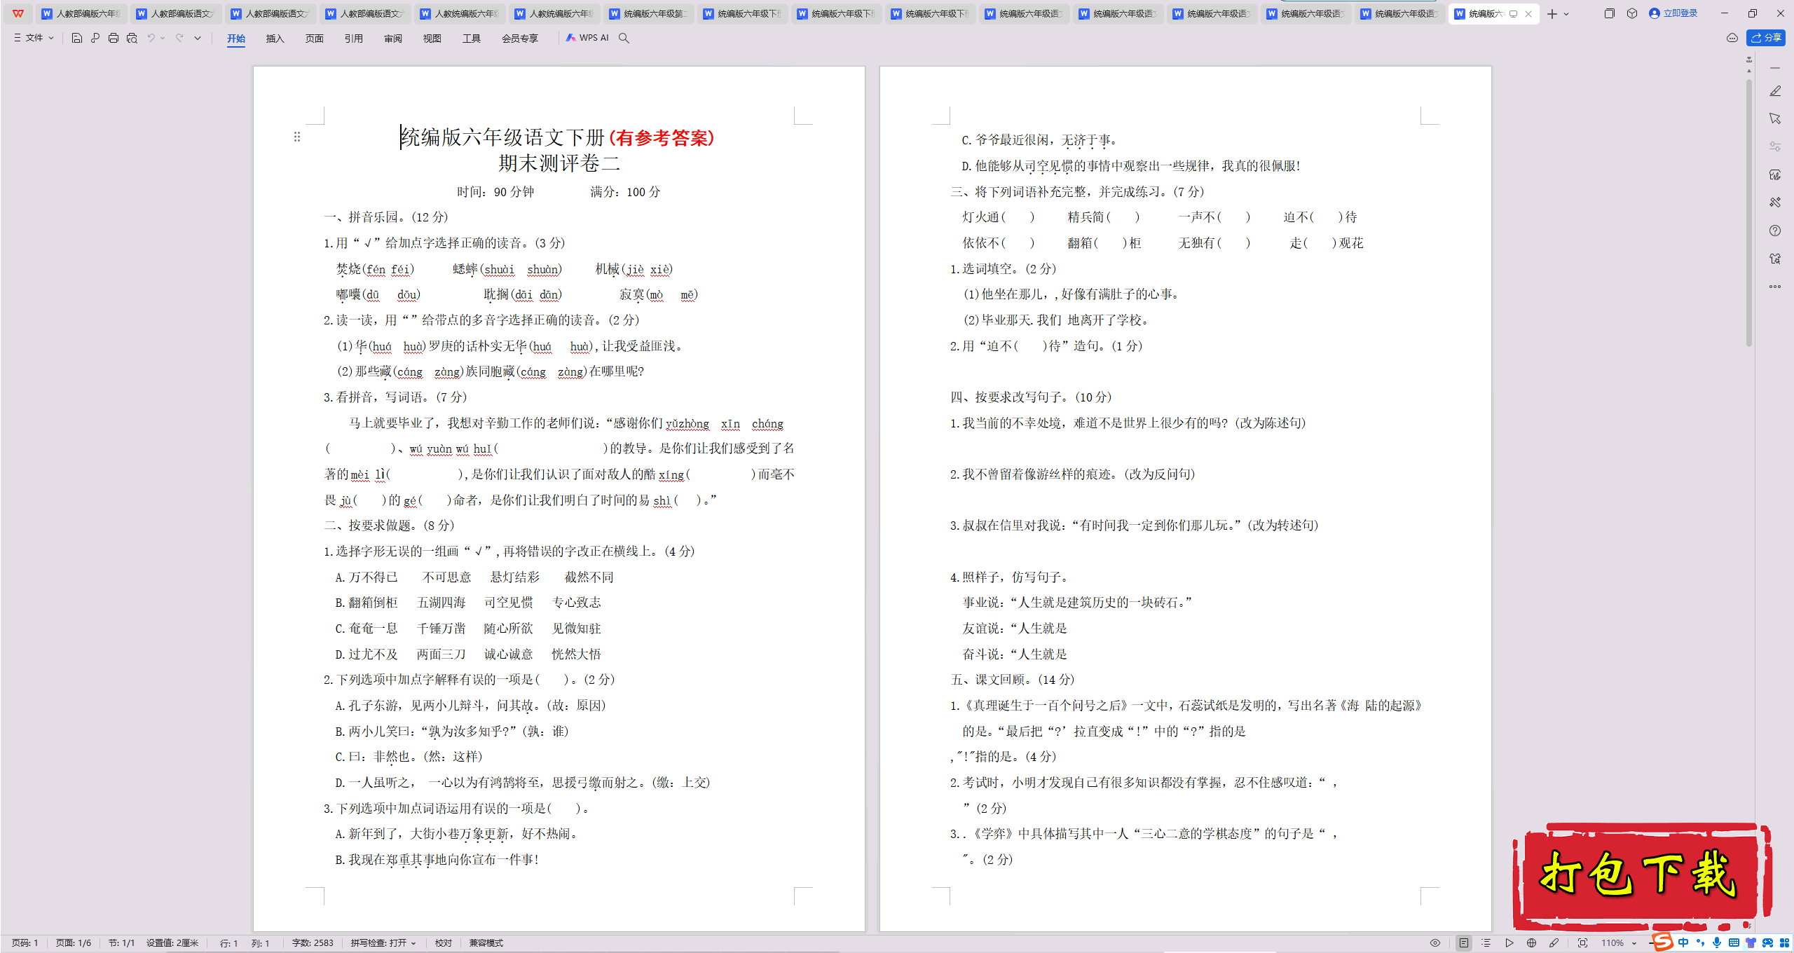Click the export-to-PDF icon beside Save
The width and height of the screenshot is (1794, 953).
click(95, 38)
